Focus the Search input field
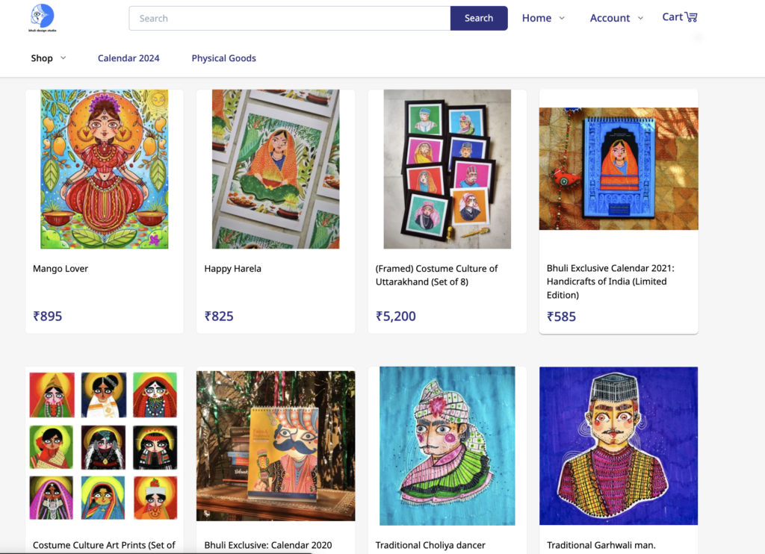 click(x=290, y=18)
